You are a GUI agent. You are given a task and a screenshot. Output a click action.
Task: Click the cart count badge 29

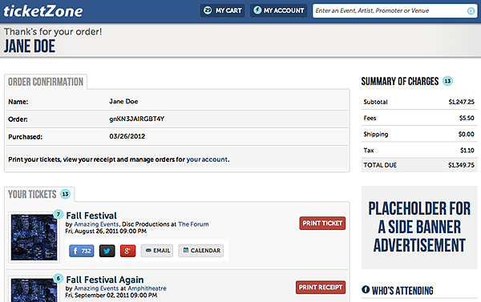point(208,10)
